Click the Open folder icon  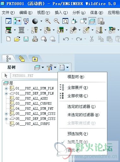(x=17, y=39)
